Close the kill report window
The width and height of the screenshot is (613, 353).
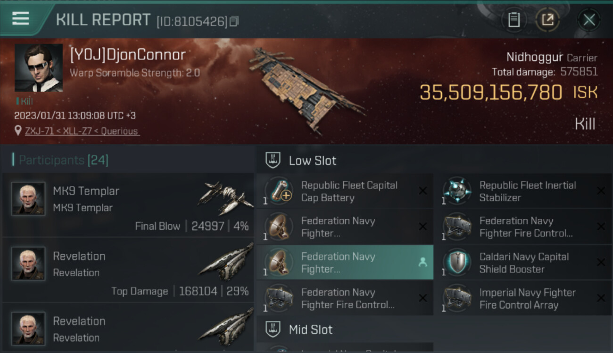(x=589, y=20)
